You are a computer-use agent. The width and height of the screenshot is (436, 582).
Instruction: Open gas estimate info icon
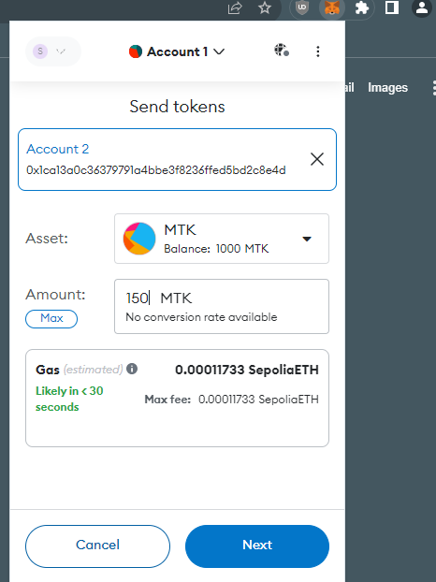(x=132, y=369)
